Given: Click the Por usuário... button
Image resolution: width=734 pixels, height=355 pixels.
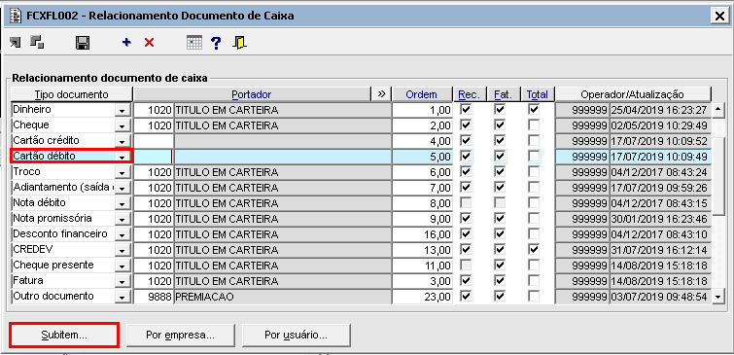Looking at the screenshot, I should pos(296,335).
